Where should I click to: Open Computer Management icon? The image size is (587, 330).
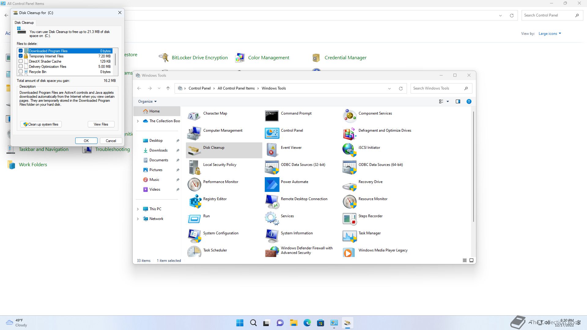[x=194, y=133]
